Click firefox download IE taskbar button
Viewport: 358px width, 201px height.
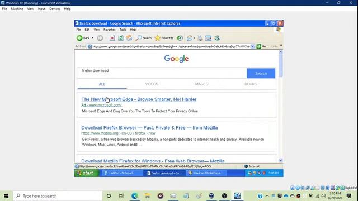pyautogui.click(x=164, y=173)
